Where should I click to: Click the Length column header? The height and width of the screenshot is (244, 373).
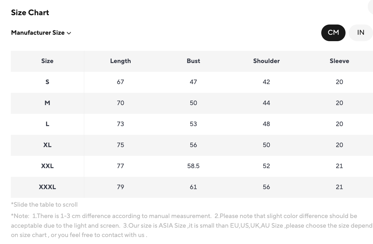click(x=120, y=61)
